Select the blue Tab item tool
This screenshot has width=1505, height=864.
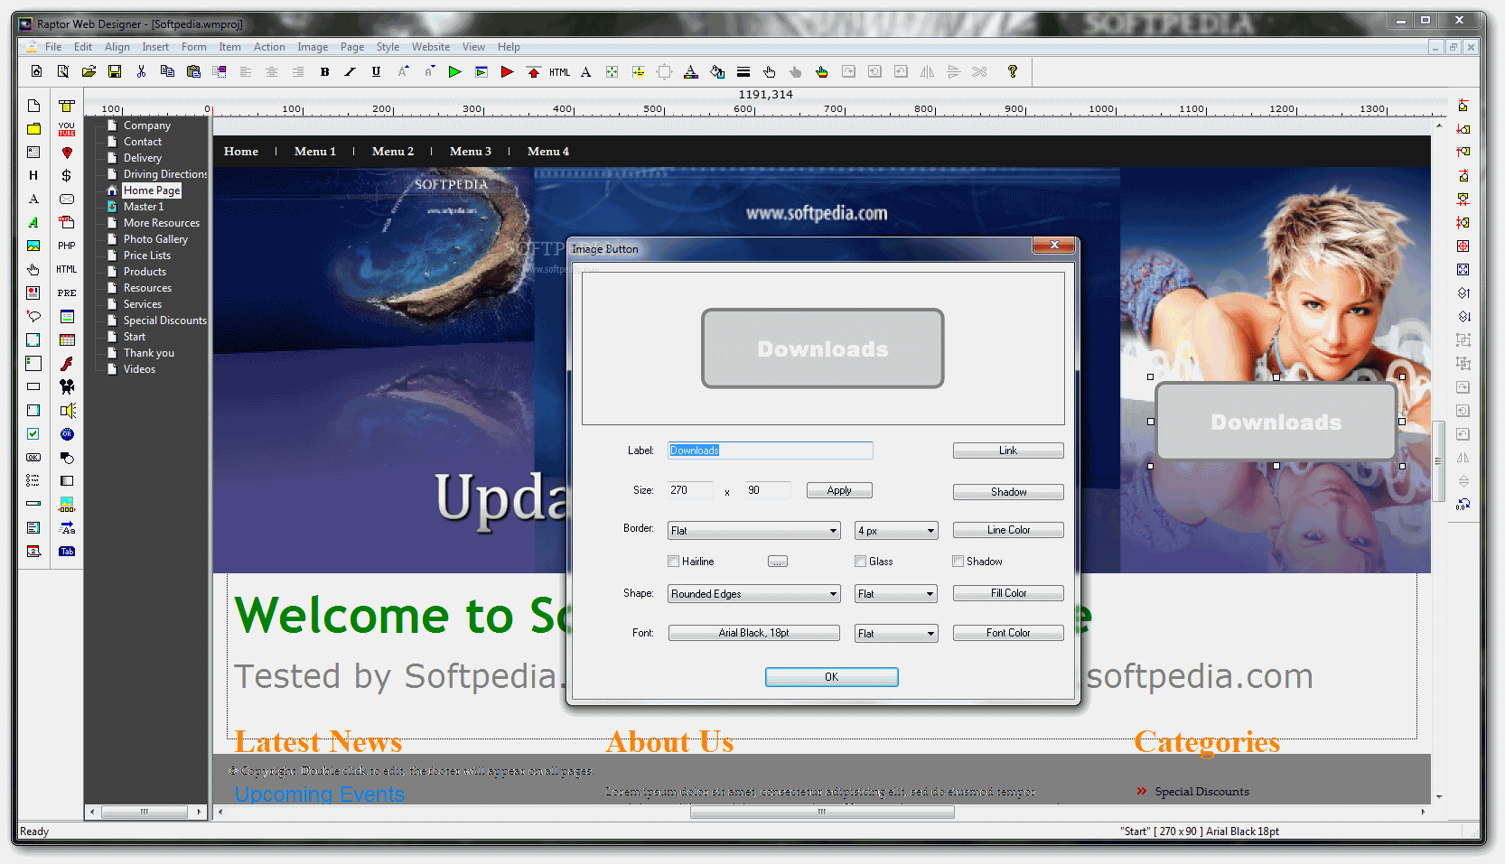pos(67,552)
